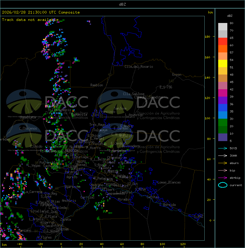Select the yellow swatch between 54 and 51
This screenshot has width=245, height=248.
tap(223, 64)
